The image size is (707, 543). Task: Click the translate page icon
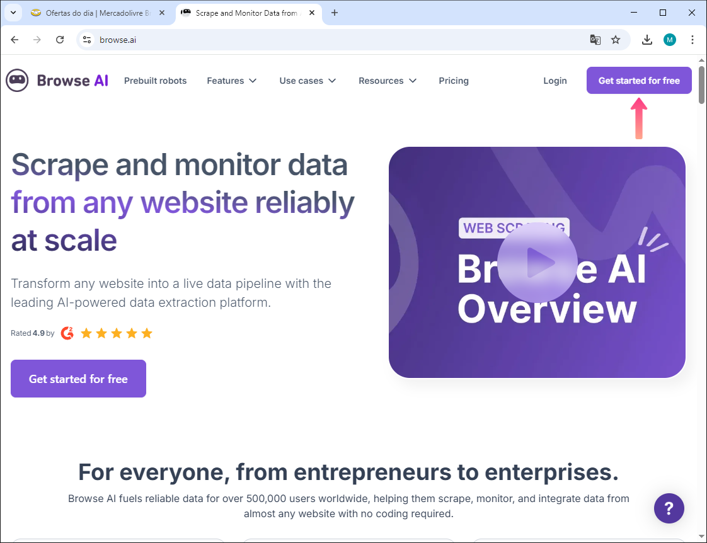pyautogui.click(x=595, y=40)
